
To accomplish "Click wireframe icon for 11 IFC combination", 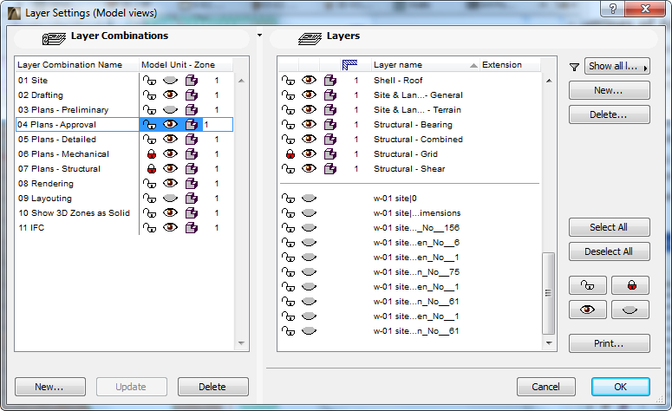I will pos(192,227).
